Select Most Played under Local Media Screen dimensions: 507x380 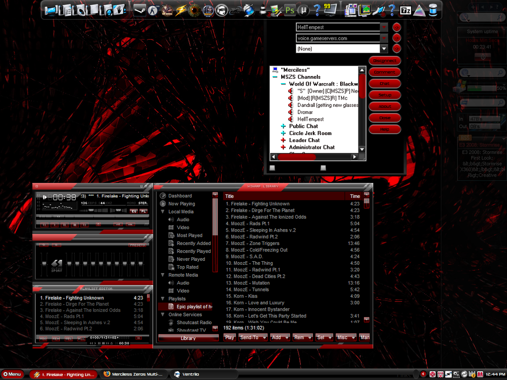click(x=189, y=236)
